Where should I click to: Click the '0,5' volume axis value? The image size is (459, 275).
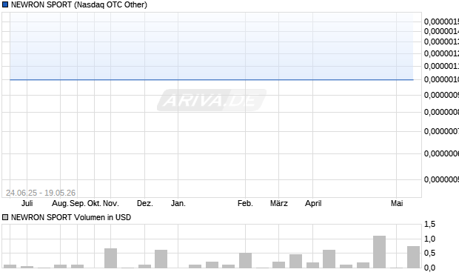coord(429,253)
